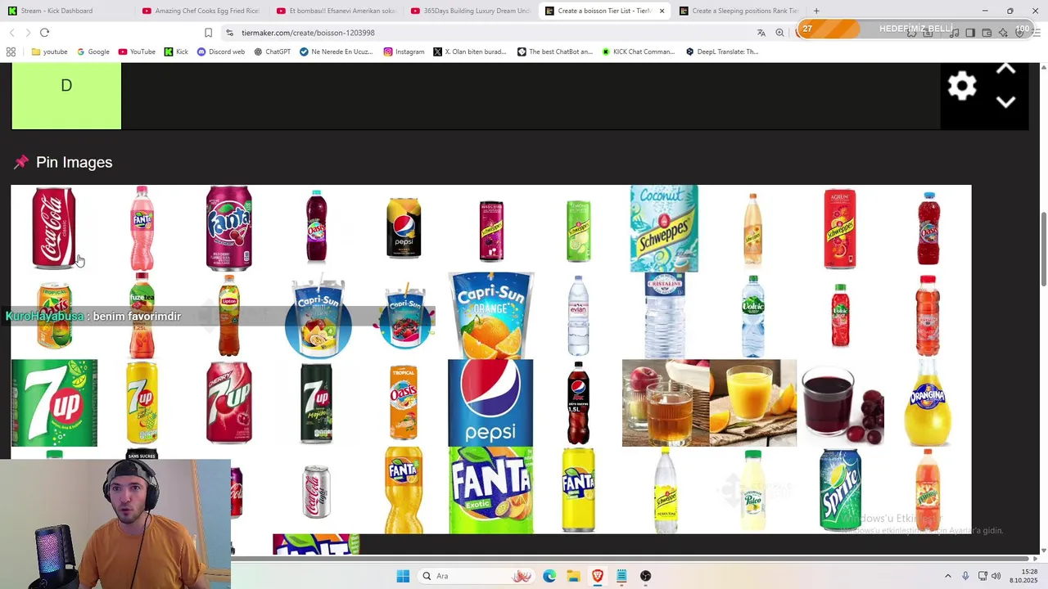
Task: Open the ChatGPT bookmark
Action: point(272,52)
